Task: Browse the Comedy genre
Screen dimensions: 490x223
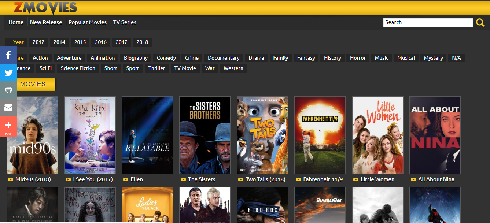Action: pyautogui.click(x=166, y=58)
